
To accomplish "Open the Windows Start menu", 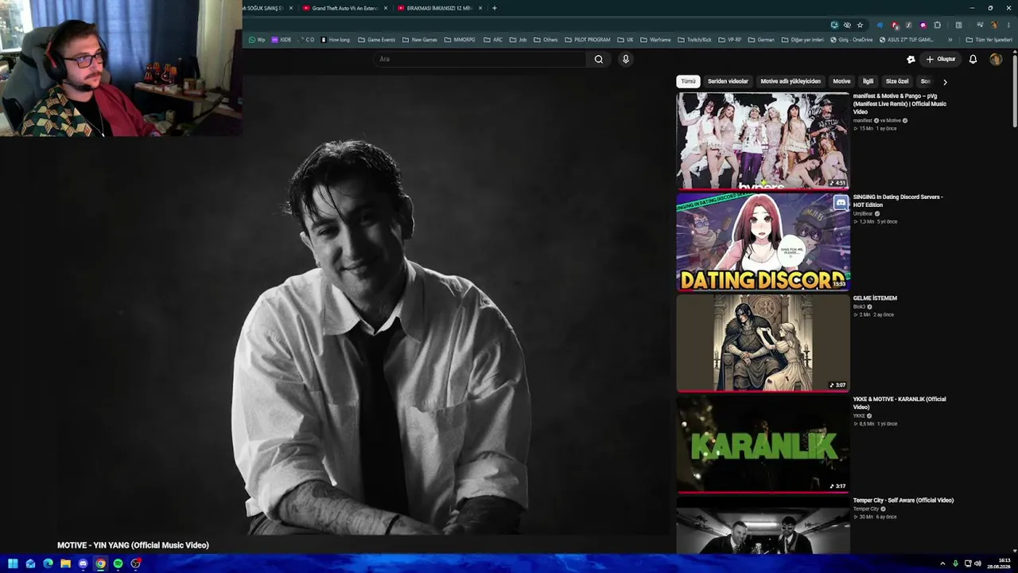I will pos(13,563).
